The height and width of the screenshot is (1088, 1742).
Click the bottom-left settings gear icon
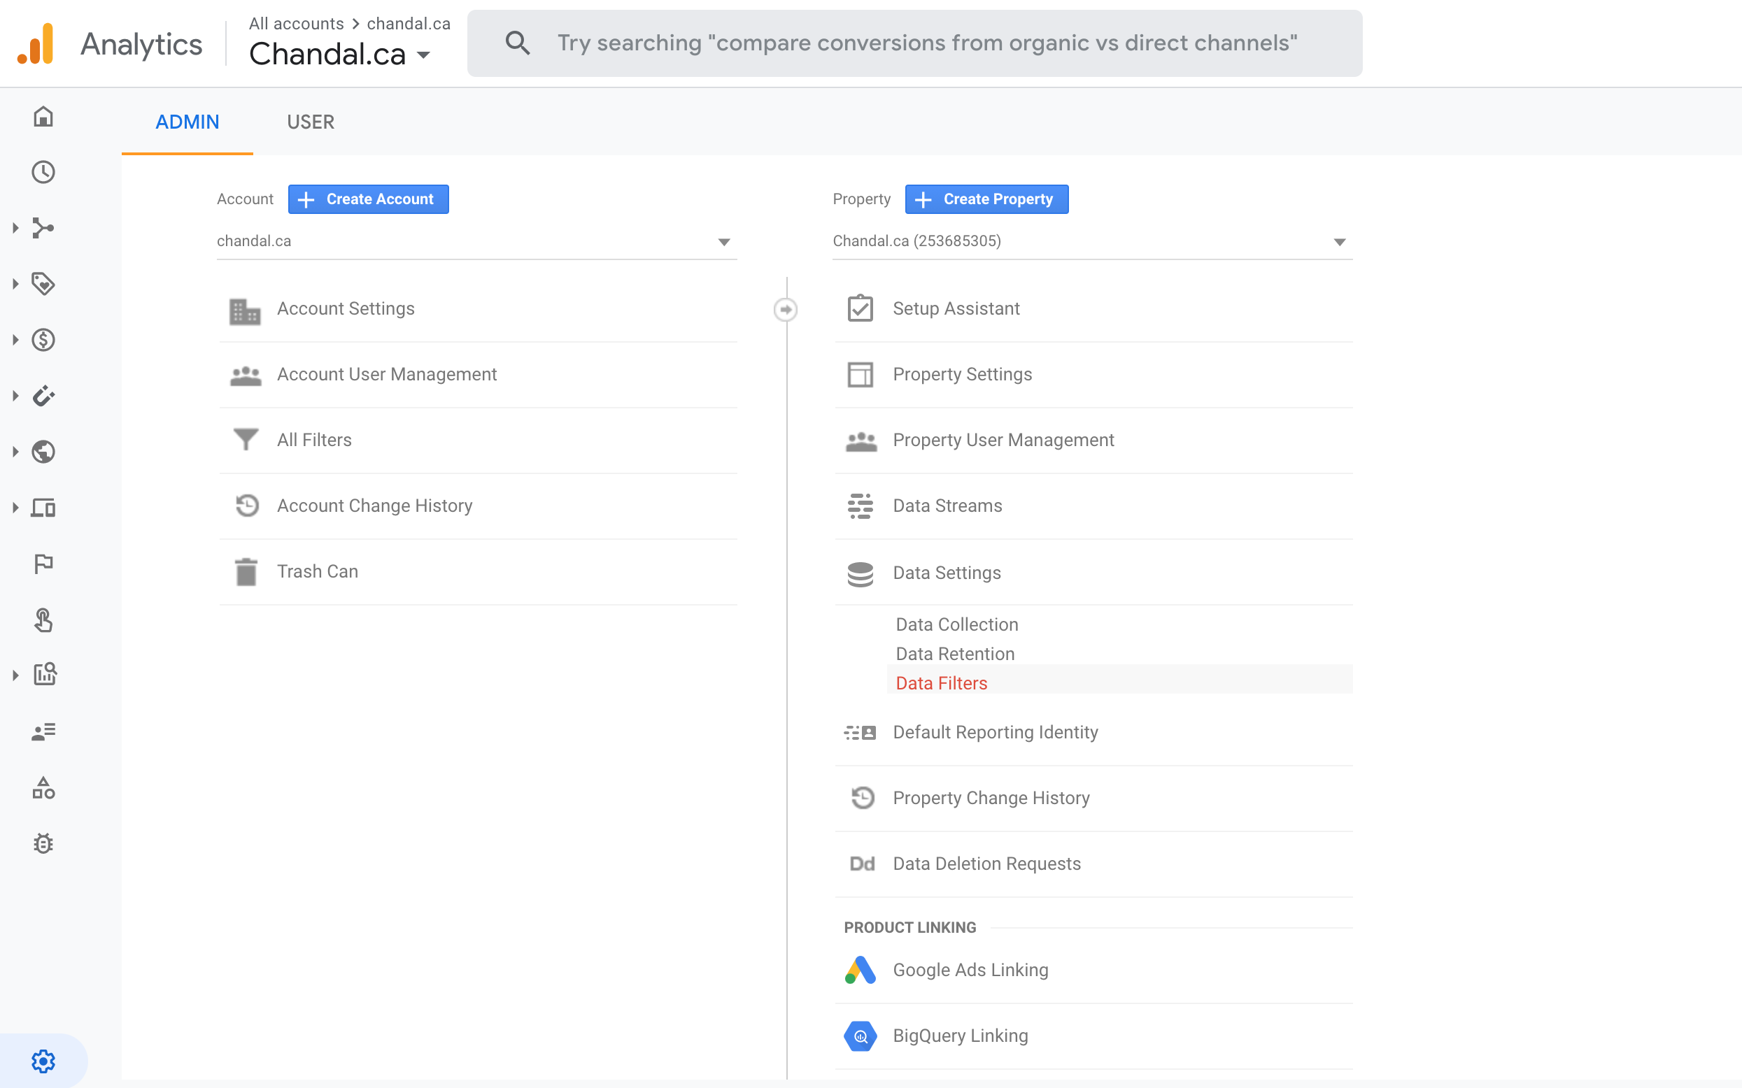coord(43,1061)
